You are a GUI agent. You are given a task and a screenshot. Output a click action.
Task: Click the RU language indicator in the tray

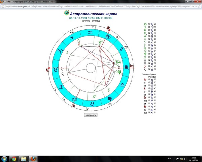[x=169, y=159]
